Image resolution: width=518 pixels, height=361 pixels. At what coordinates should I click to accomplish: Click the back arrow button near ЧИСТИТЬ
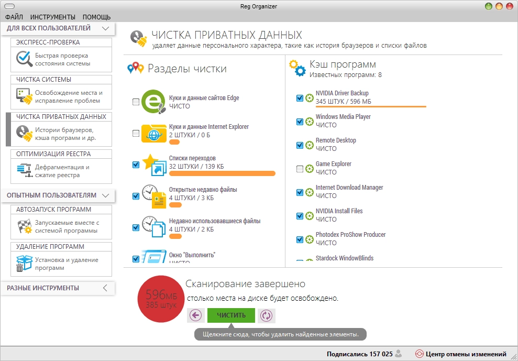(195, 315)
